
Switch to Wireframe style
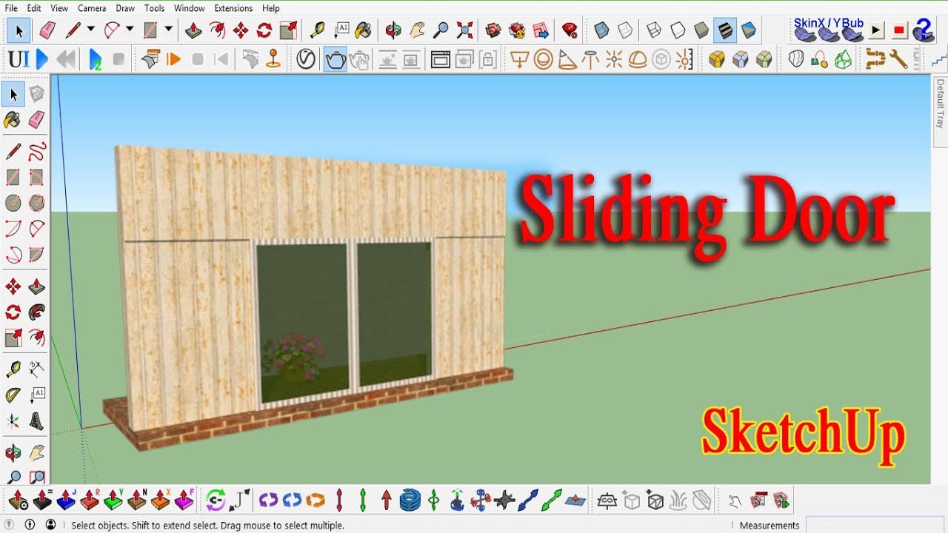click(x=654, y=30)
